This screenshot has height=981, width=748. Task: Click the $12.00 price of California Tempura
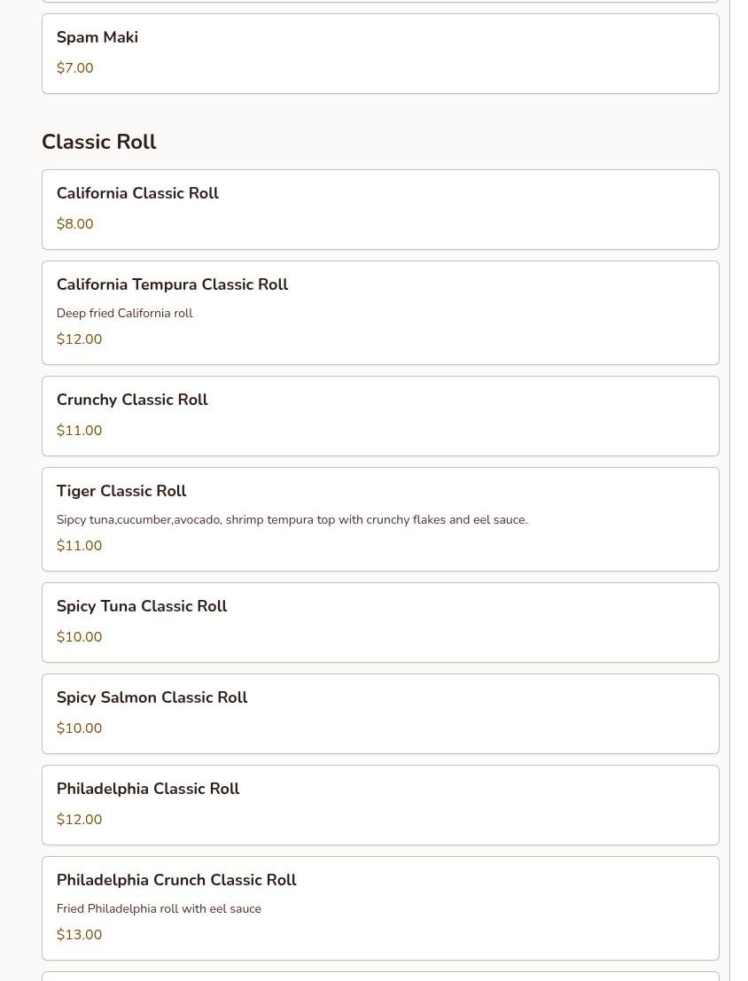(79, 339)
